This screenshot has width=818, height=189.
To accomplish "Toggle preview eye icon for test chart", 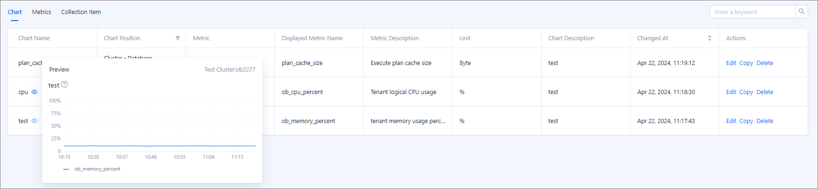I will (34, 121).
